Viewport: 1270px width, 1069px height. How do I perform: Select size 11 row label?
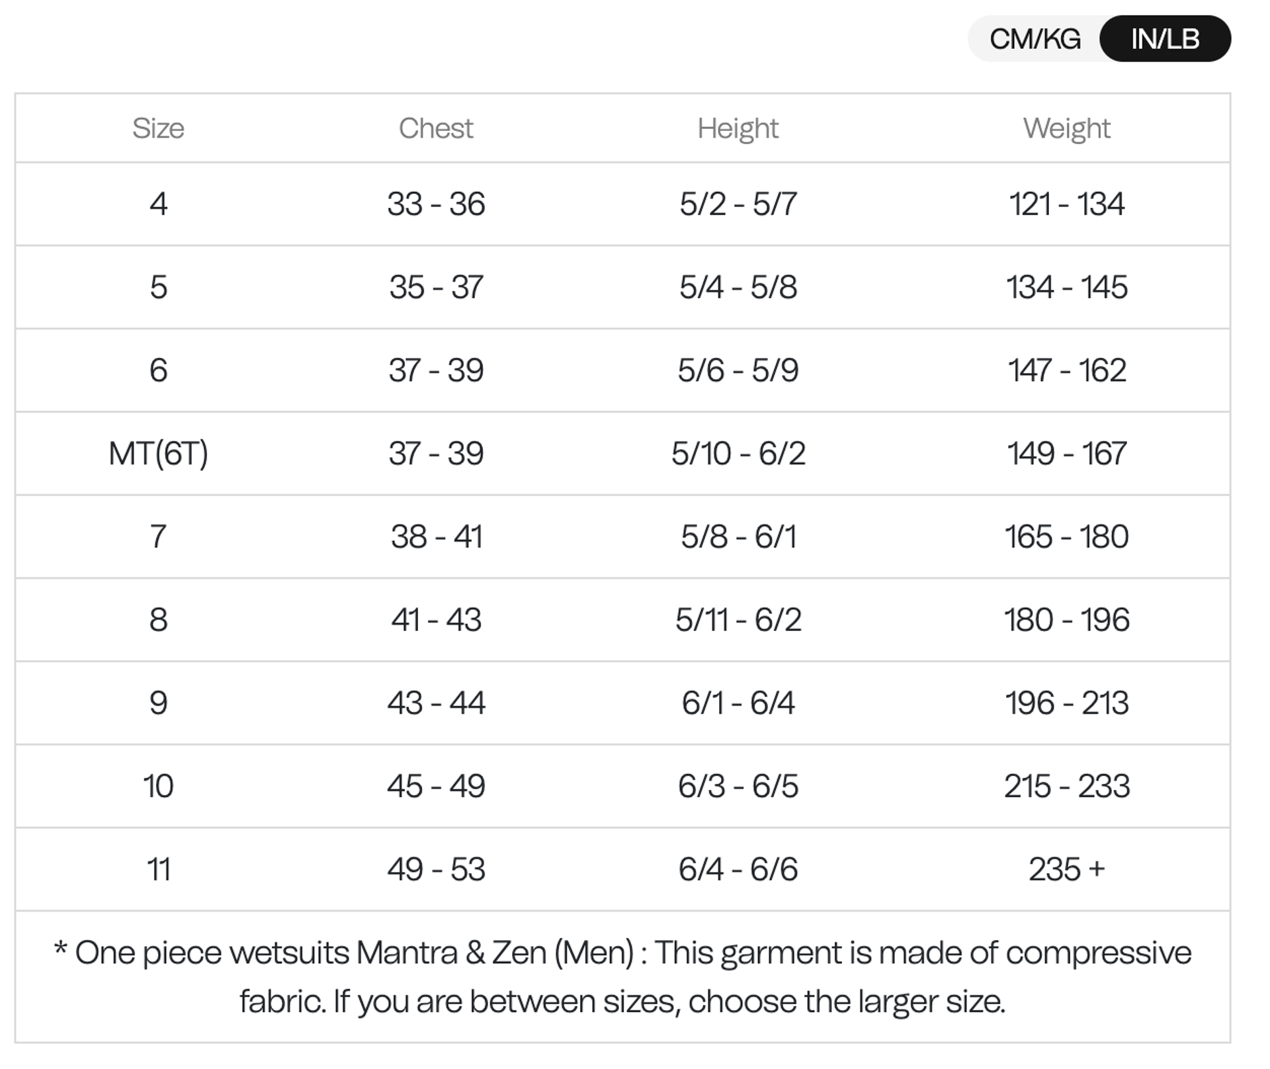coord(158,869)
